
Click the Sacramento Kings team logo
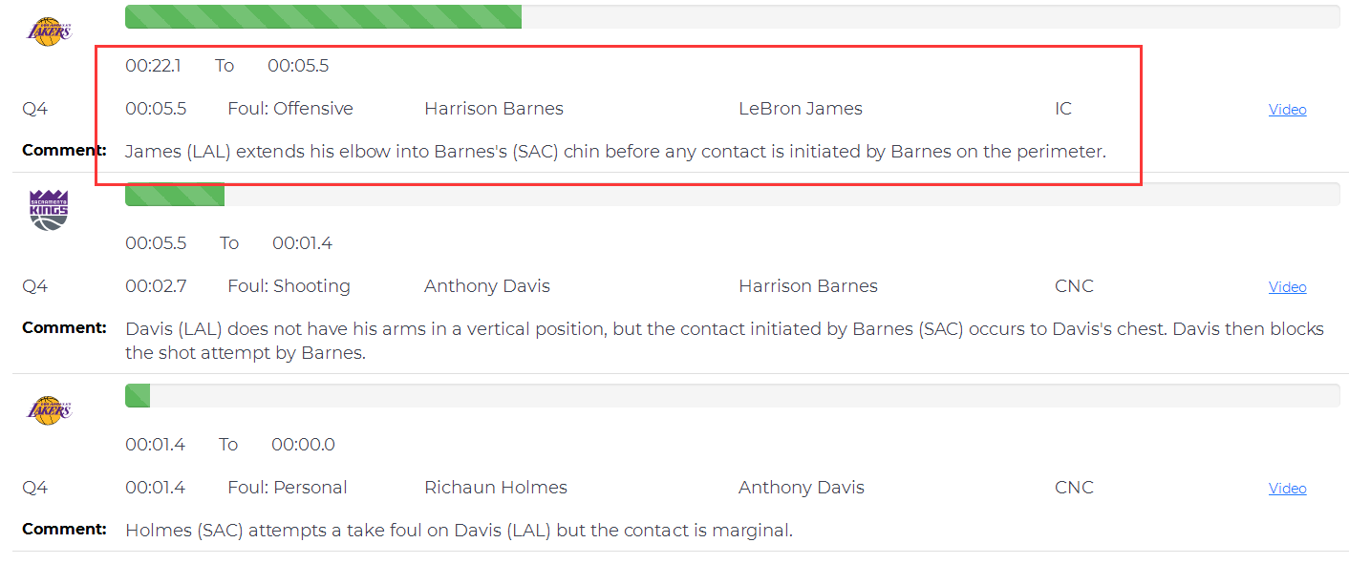[49, 209]
